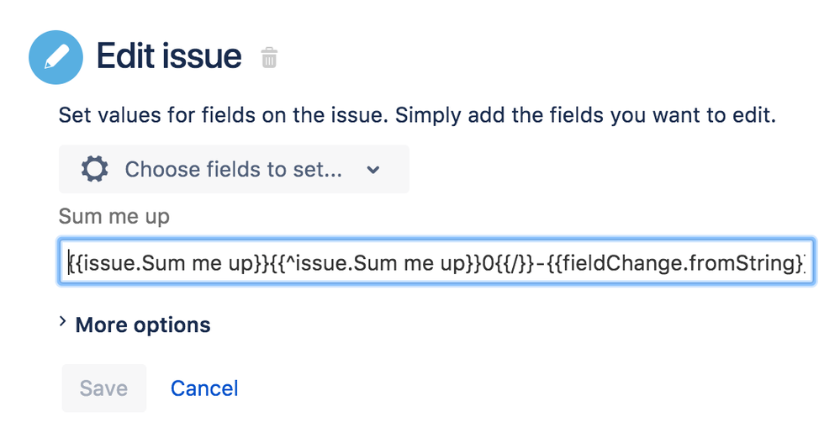Click the Edit issue heading
The height and width of the screenshot is (438, 840).
(169, 56)
